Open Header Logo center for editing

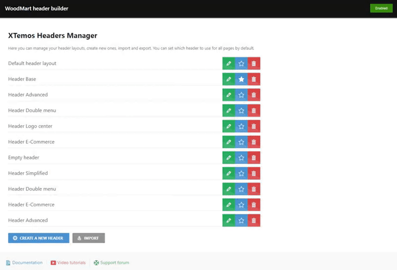228,126
